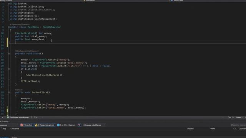Click [SerializeField] int money line
The height and width of the screenshot is (138, 246).
click(34, 33)
